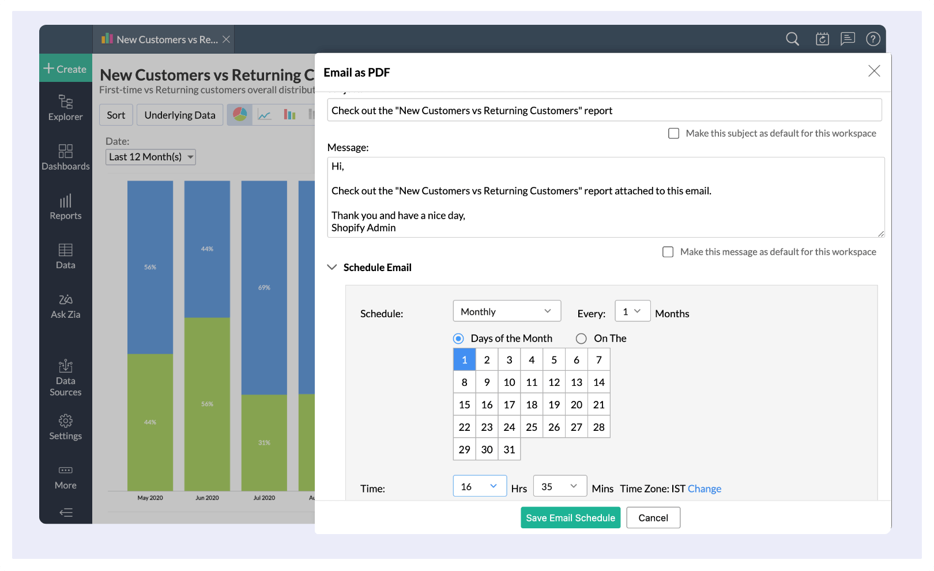Open Settings gear in sidebar
Screen dimensions: 934x571
click(x=65, y=427)
